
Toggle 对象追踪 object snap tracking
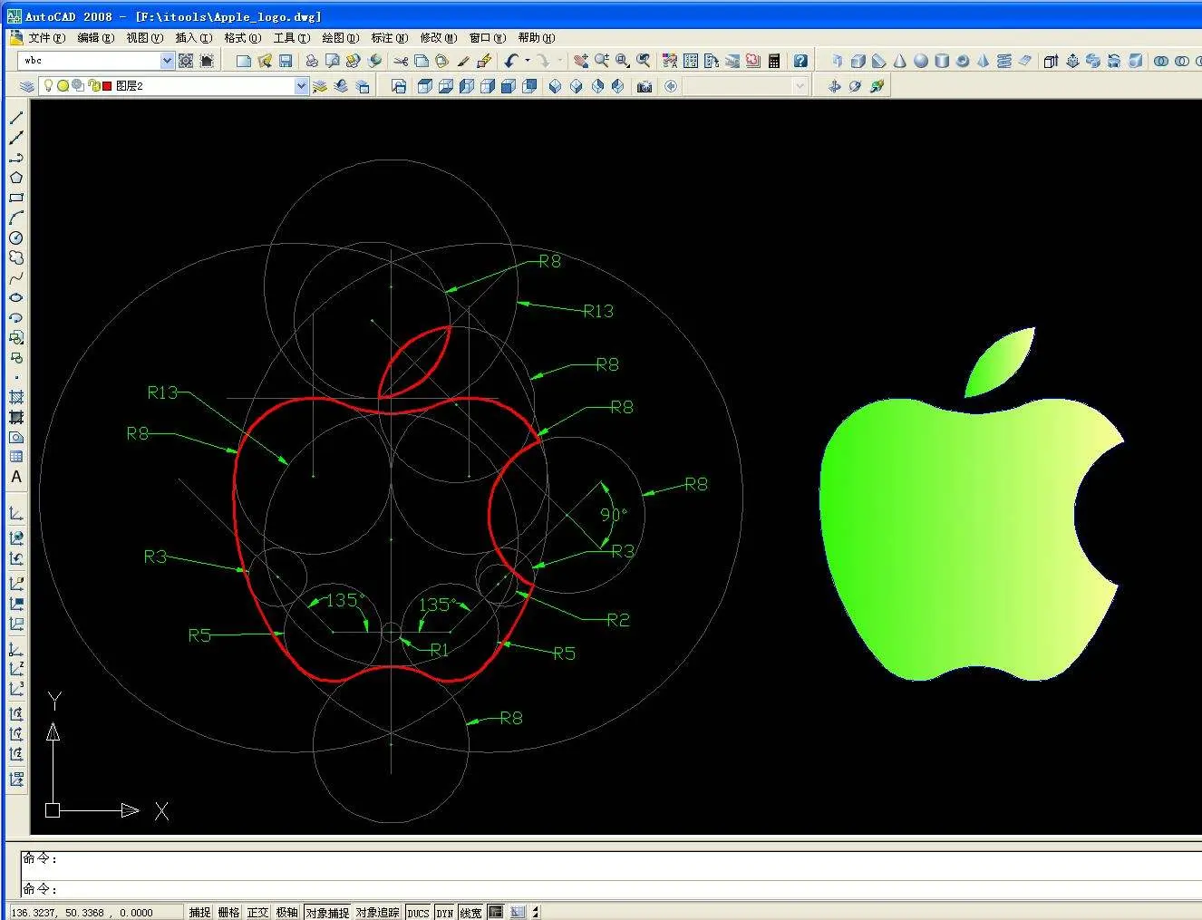tap(377, 913)
